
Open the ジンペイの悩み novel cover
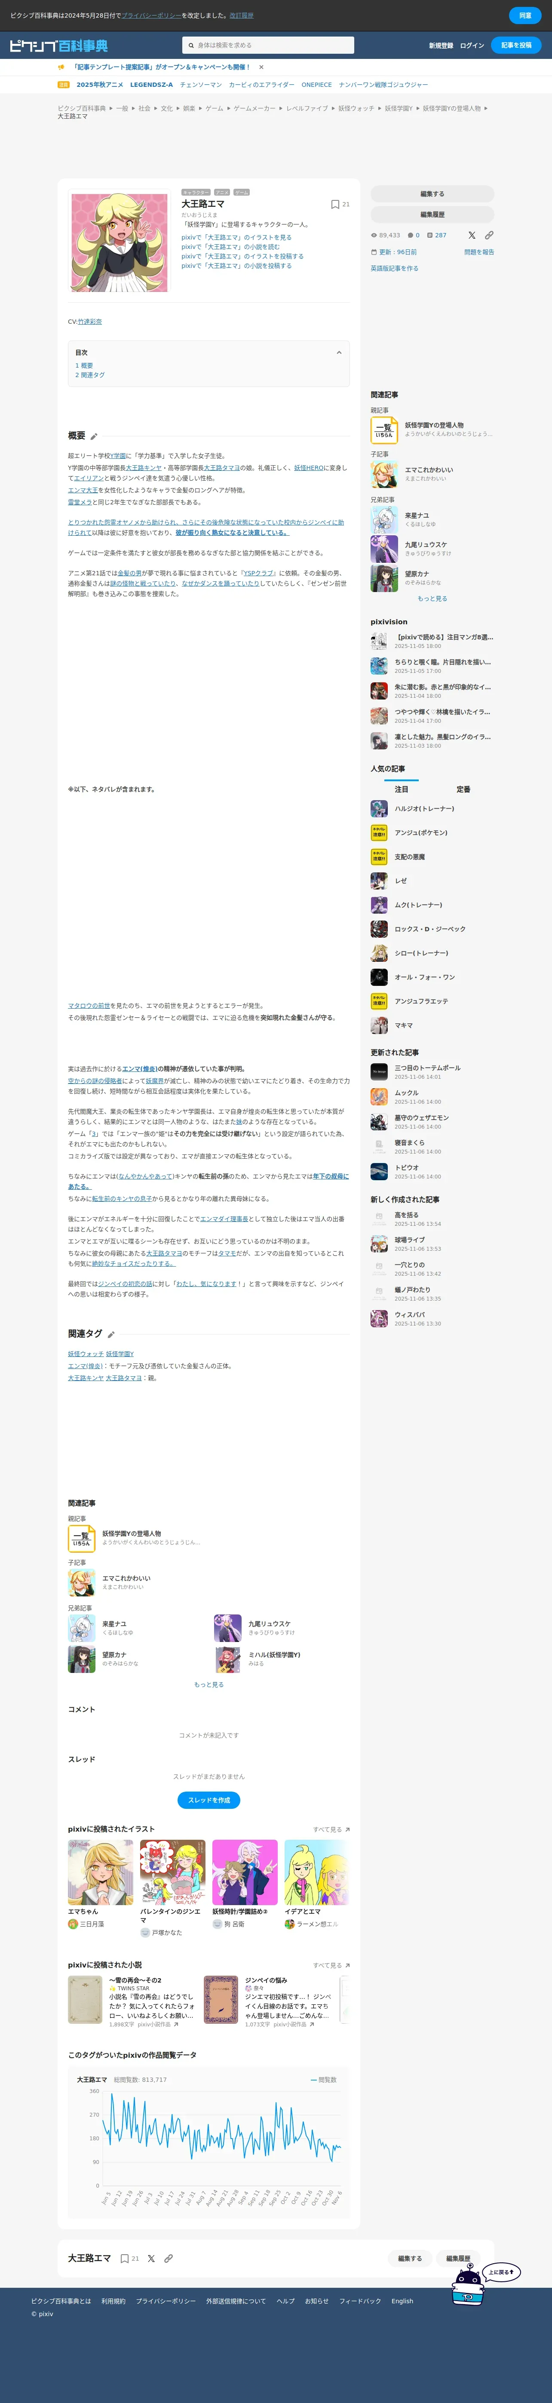pyautogui.click(x=221, y=2000)
